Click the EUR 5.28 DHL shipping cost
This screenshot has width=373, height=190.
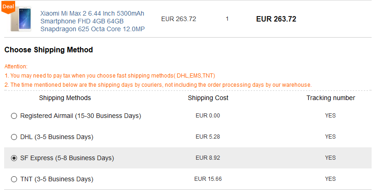208,137
